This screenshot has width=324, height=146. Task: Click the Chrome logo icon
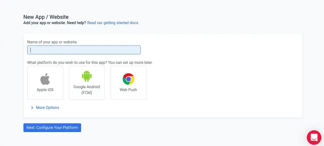point(128,79)
